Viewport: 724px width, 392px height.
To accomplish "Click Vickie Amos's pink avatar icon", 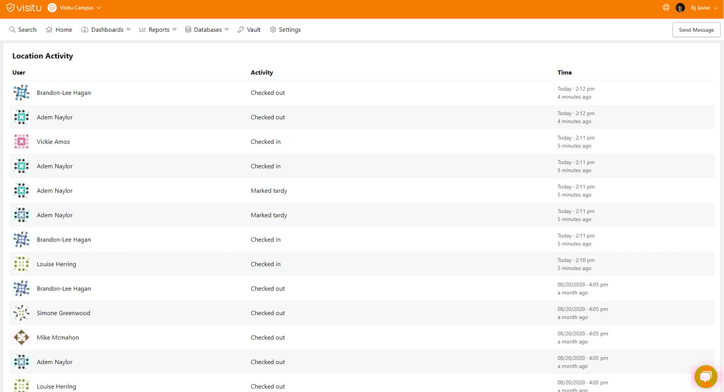I will (21, 142).
